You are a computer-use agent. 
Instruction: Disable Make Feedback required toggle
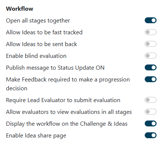pos(151,79)
